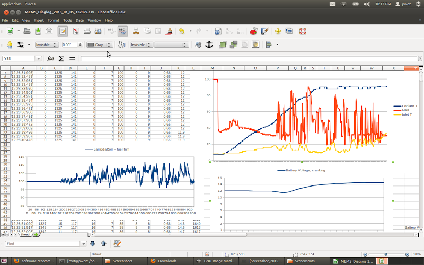
Task: Select the Clone Formatting paintbrush
Action: pos(169,31)
